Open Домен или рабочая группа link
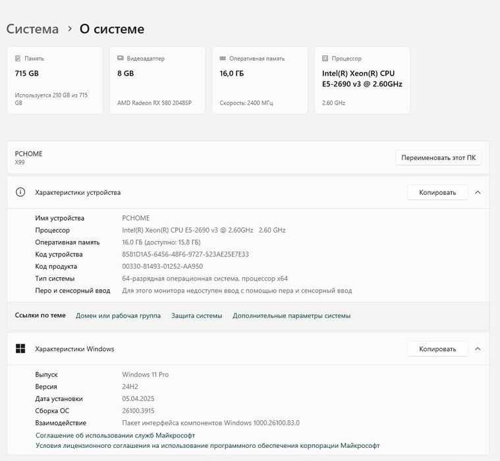The height and width of the screenshot is (461, 500). pos(118,315)
